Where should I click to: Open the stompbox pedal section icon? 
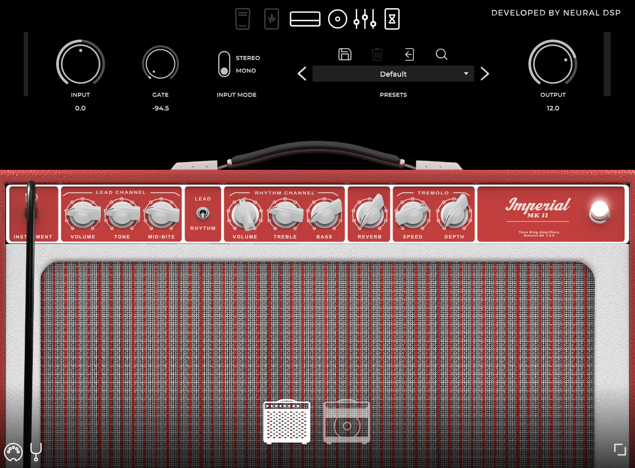pyautogui.click(x=243, y=19)
